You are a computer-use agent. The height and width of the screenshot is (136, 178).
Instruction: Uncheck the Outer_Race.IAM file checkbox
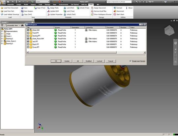(x=28, y=39)
